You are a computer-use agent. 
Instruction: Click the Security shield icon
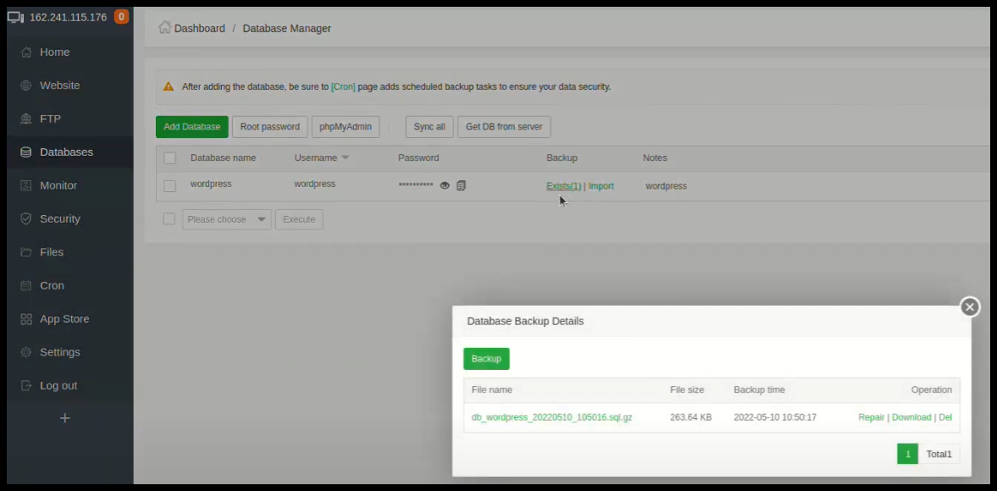(26, 219)
